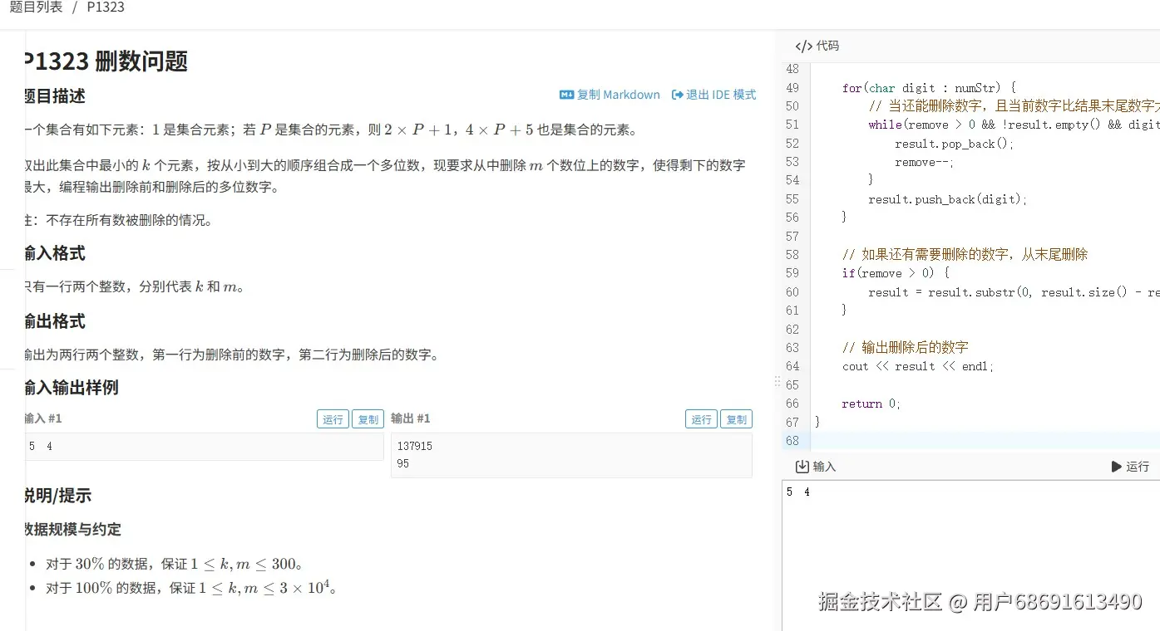The image size is (1160, 631).
Task: Click the sample output showing 137915
Action: tap(412, 446)
